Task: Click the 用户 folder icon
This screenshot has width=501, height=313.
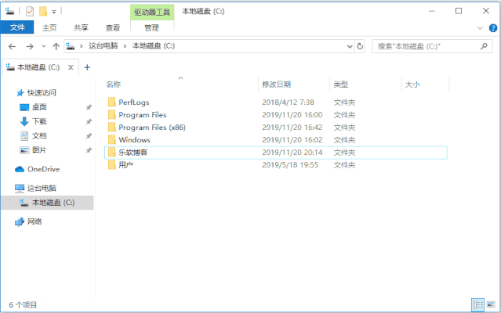Action: point(112,165)
